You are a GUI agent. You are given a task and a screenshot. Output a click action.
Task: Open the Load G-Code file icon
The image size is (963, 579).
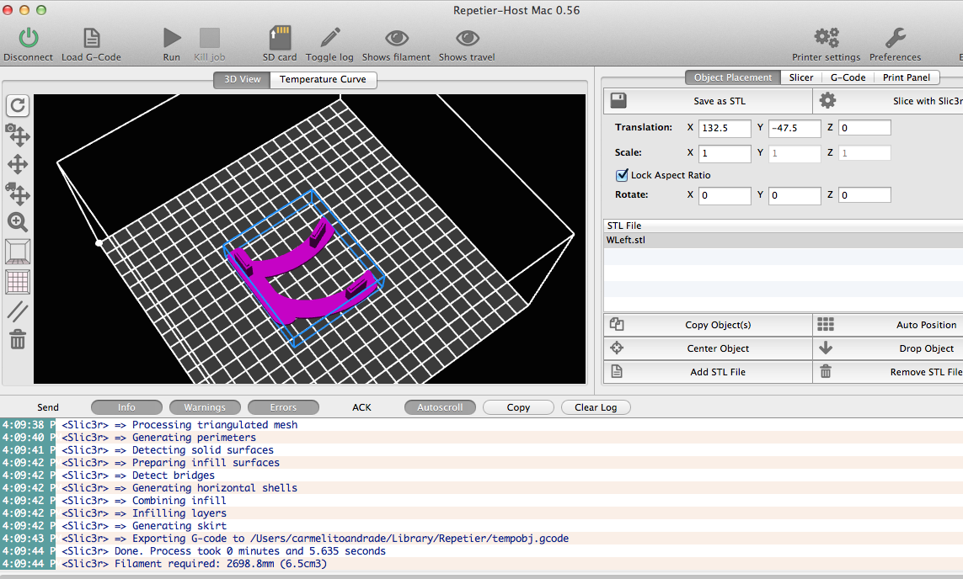tap(92, 38)
